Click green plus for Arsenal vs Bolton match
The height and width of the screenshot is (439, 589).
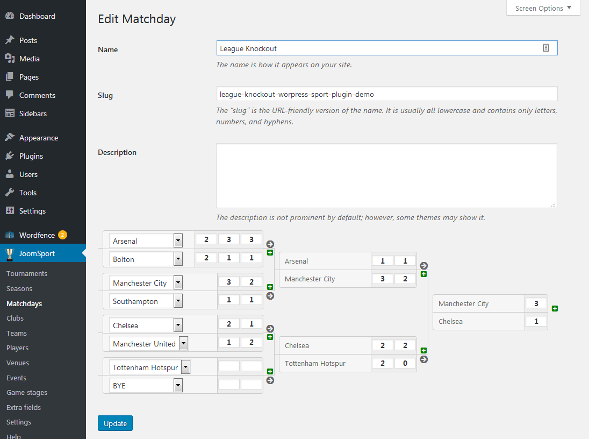(x=270, y=253)
